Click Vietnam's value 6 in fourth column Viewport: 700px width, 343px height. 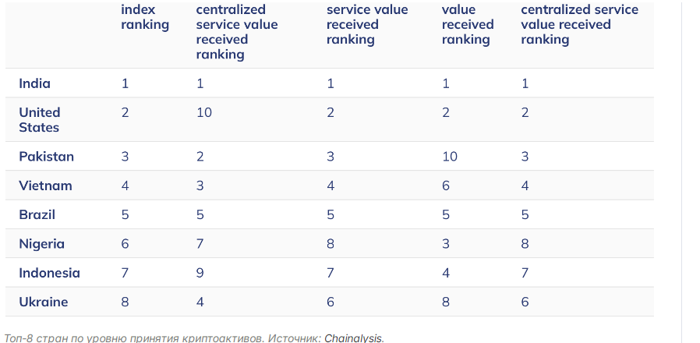(446, 186)
